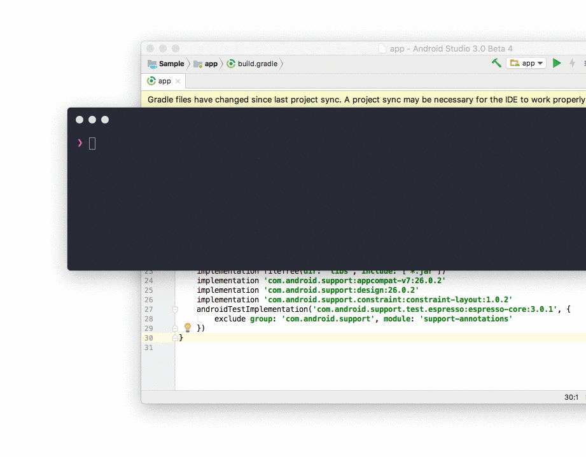The width and height of the screenshot is (586, 457).
Task: Click the terminal prompt cursor block
Action: (x=92, y=144)
